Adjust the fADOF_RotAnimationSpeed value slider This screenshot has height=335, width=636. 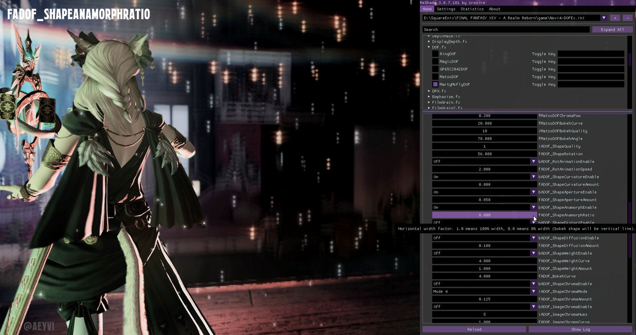[484, 169]
